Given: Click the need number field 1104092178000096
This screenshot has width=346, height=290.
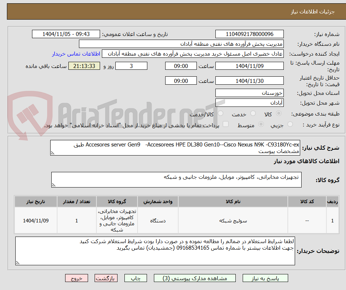Looking at the screenshot, I should pyautogui.click(x=249, y=34).
